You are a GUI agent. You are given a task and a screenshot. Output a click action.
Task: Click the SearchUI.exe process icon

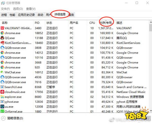coord(2,87)
